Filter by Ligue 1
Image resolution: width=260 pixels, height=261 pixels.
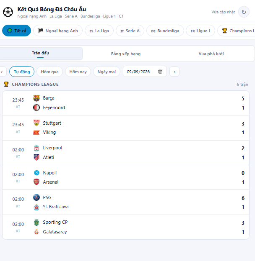[200, 31]
